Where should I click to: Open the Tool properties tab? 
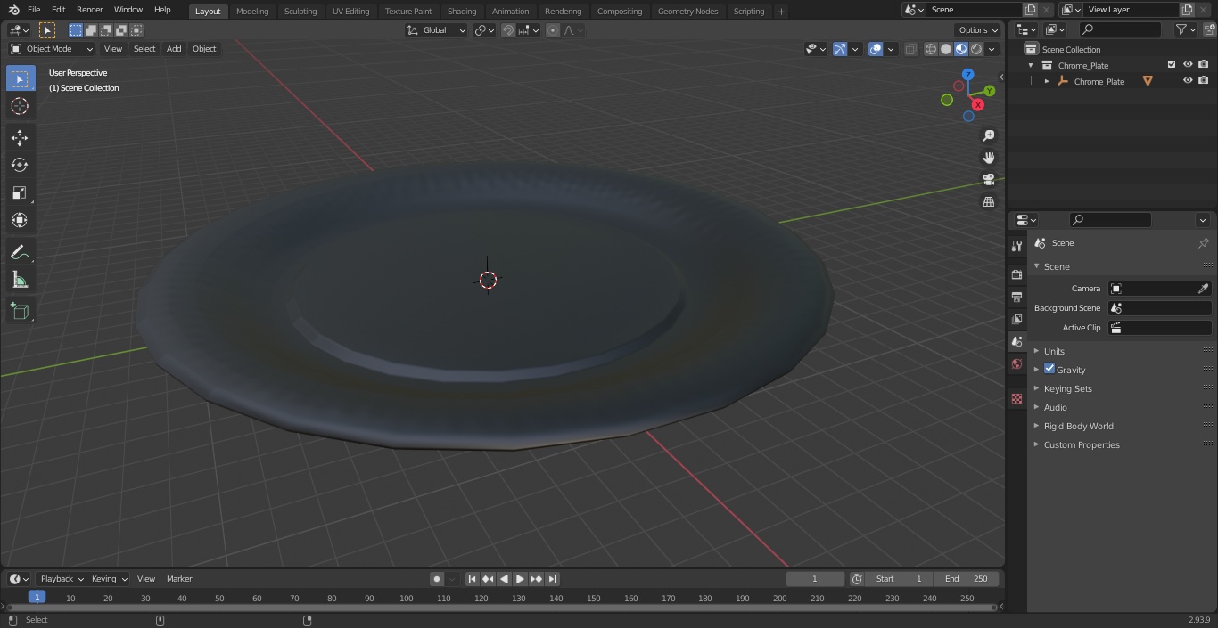tap(1016, 246)
